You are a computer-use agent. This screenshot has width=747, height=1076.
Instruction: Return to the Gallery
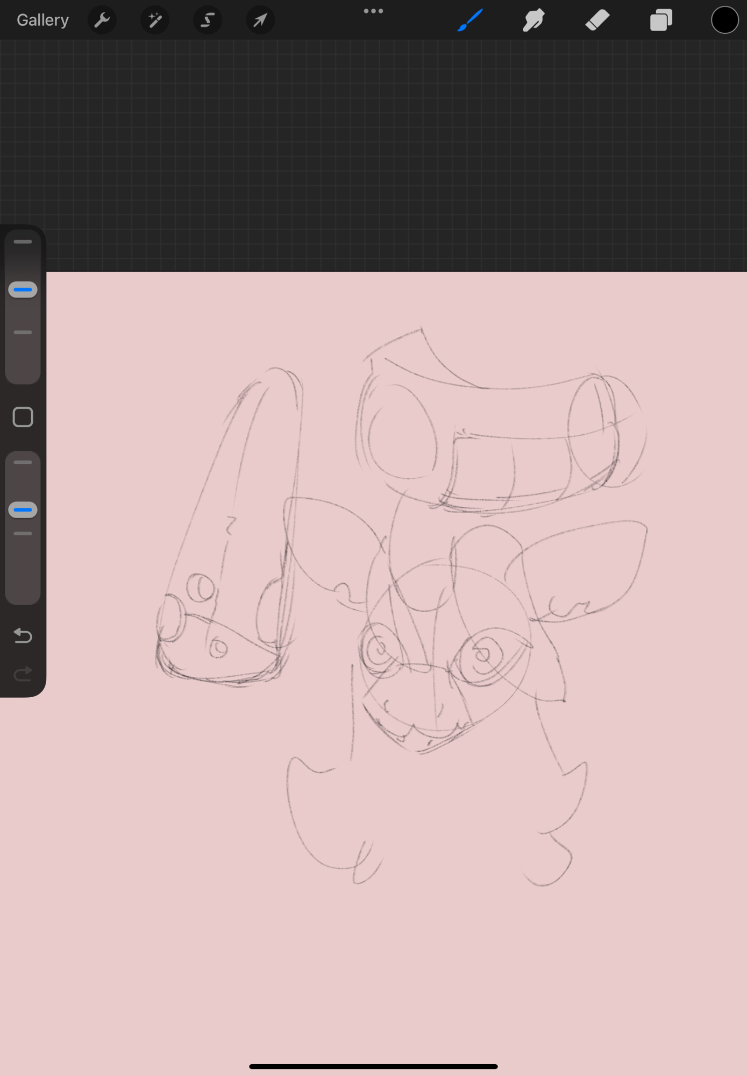[x=42, y=20]
